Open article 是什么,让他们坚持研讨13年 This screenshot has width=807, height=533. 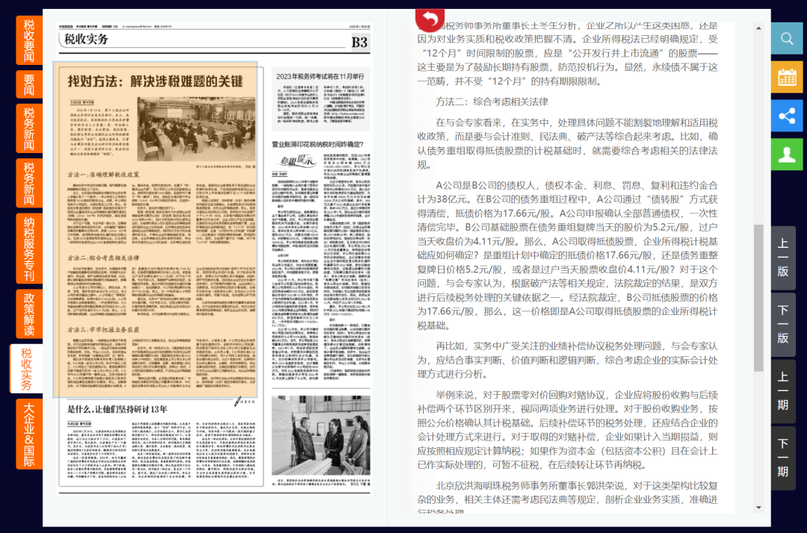[x=117, y=409]
